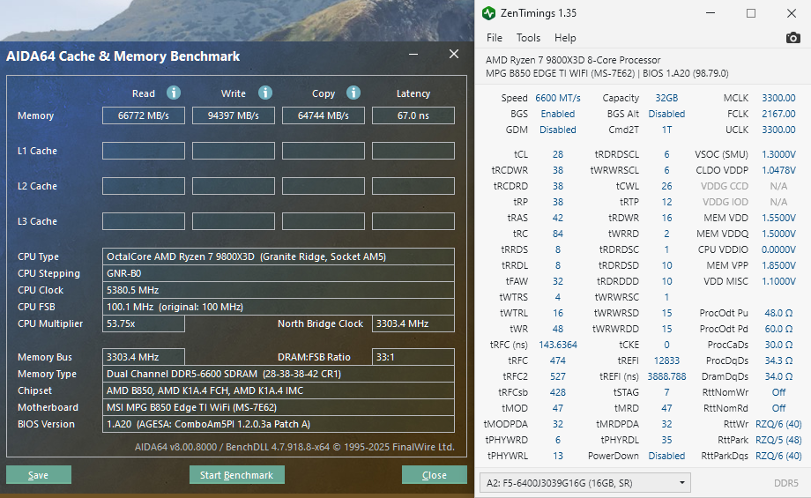Click Memory Copy value 64744 MB/s
811x498 pixels.
coord(324,115)
